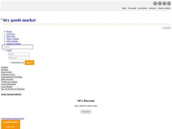
Task: Open General Content menu item
Action: [x=13, y=43]
